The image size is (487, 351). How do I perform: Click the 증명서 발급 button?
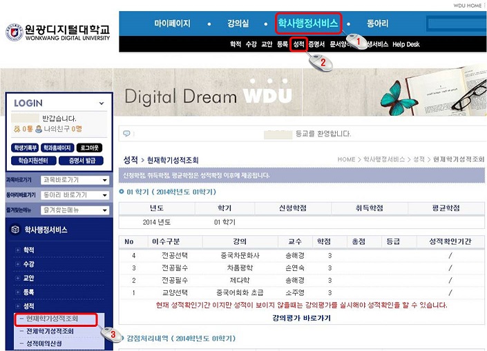pos(84,160)
